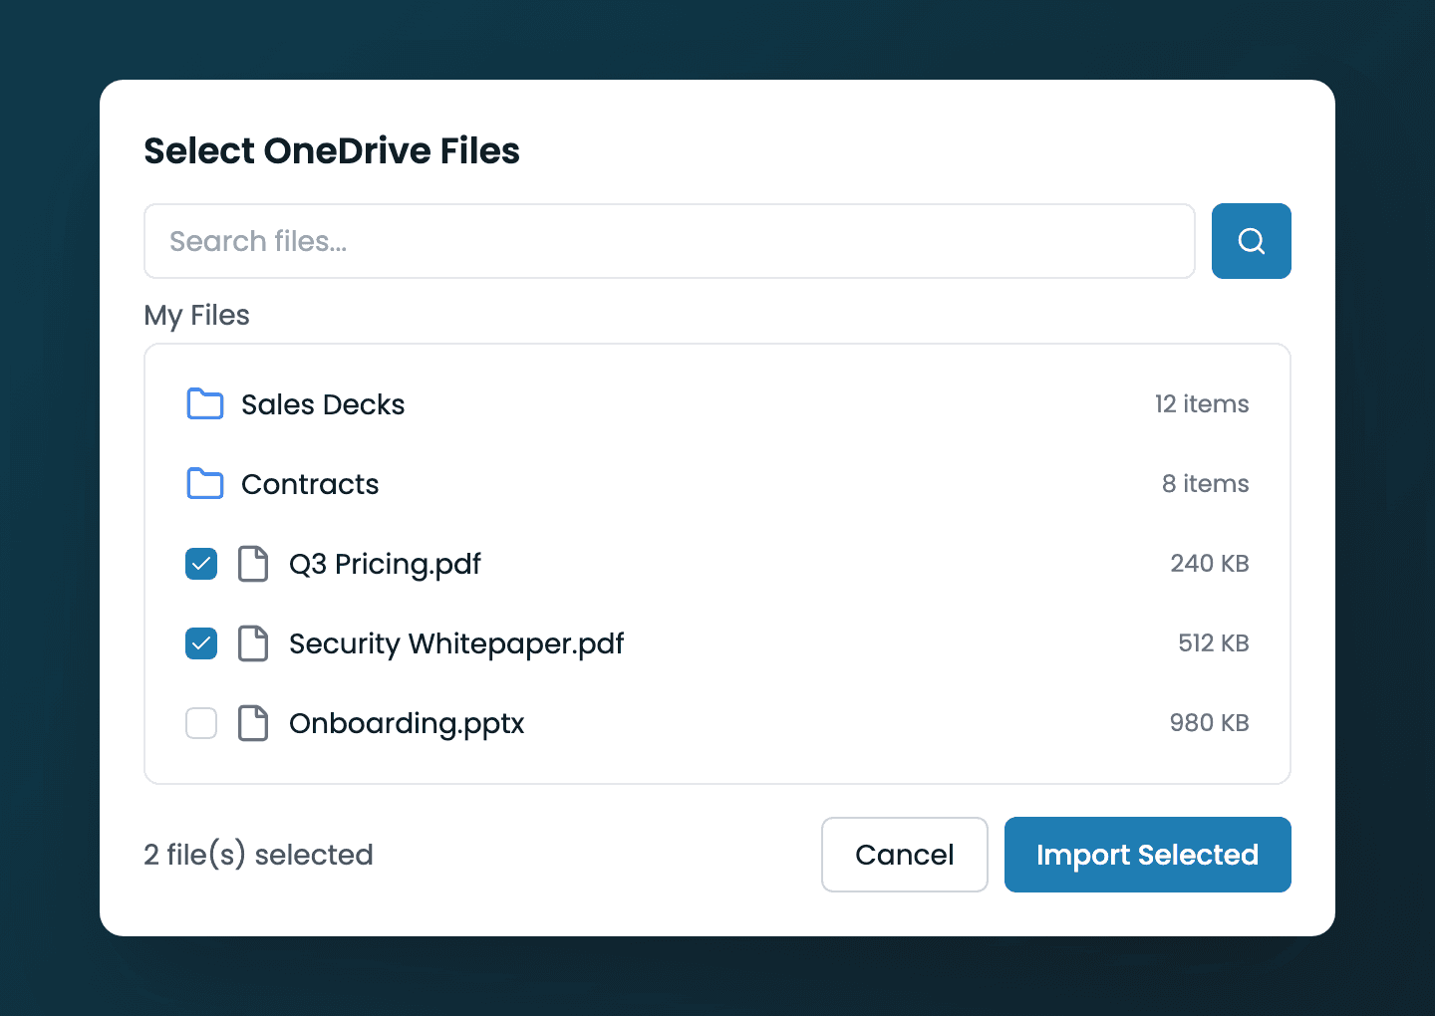The height and width of the screenshot is (1016, 1435).
Task: Select the Security Whitepaper.pdf file name
Action: 456,644
